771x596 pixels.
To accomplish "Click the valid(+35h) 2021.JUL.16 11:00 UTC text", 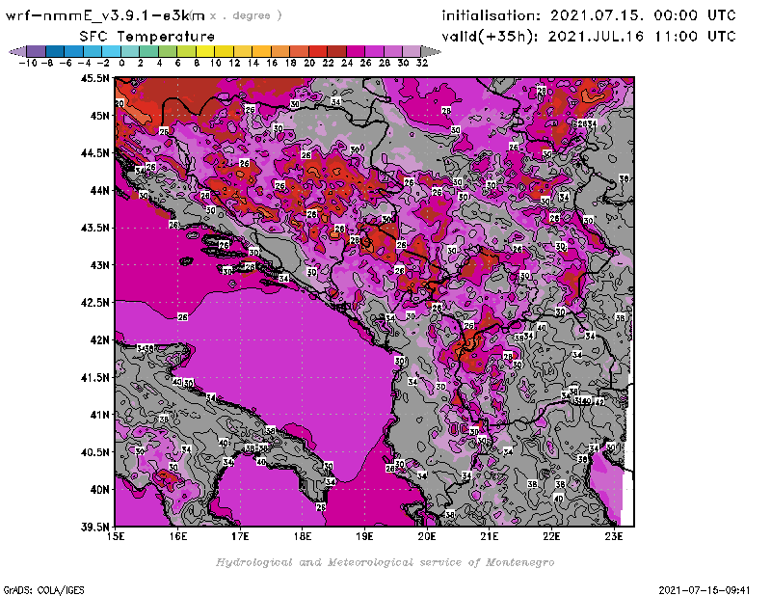I will coord(589,37).
